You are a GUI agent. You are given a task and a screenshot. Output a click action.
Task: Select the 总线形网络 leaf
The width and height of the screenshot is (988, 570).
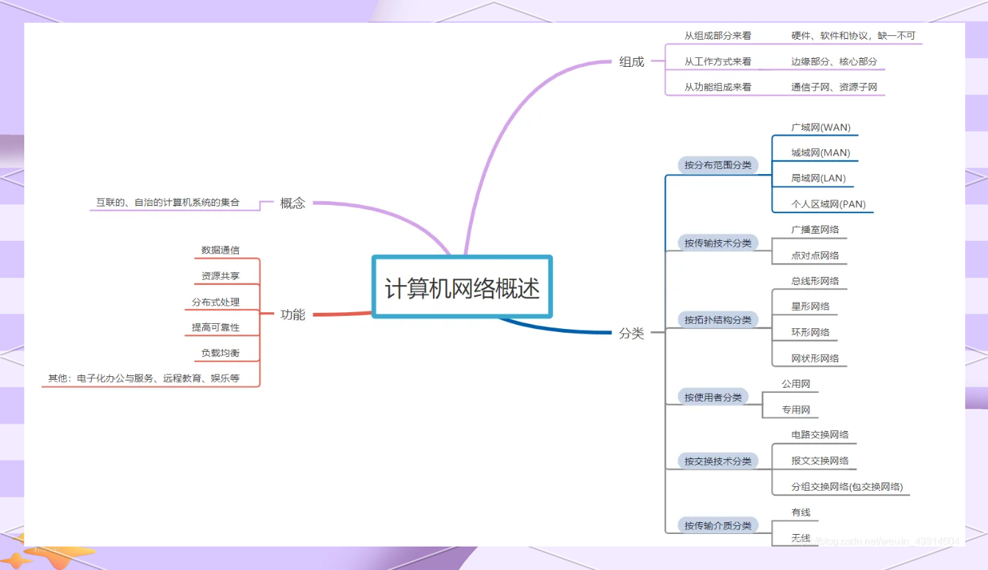(x=815, y=281)
